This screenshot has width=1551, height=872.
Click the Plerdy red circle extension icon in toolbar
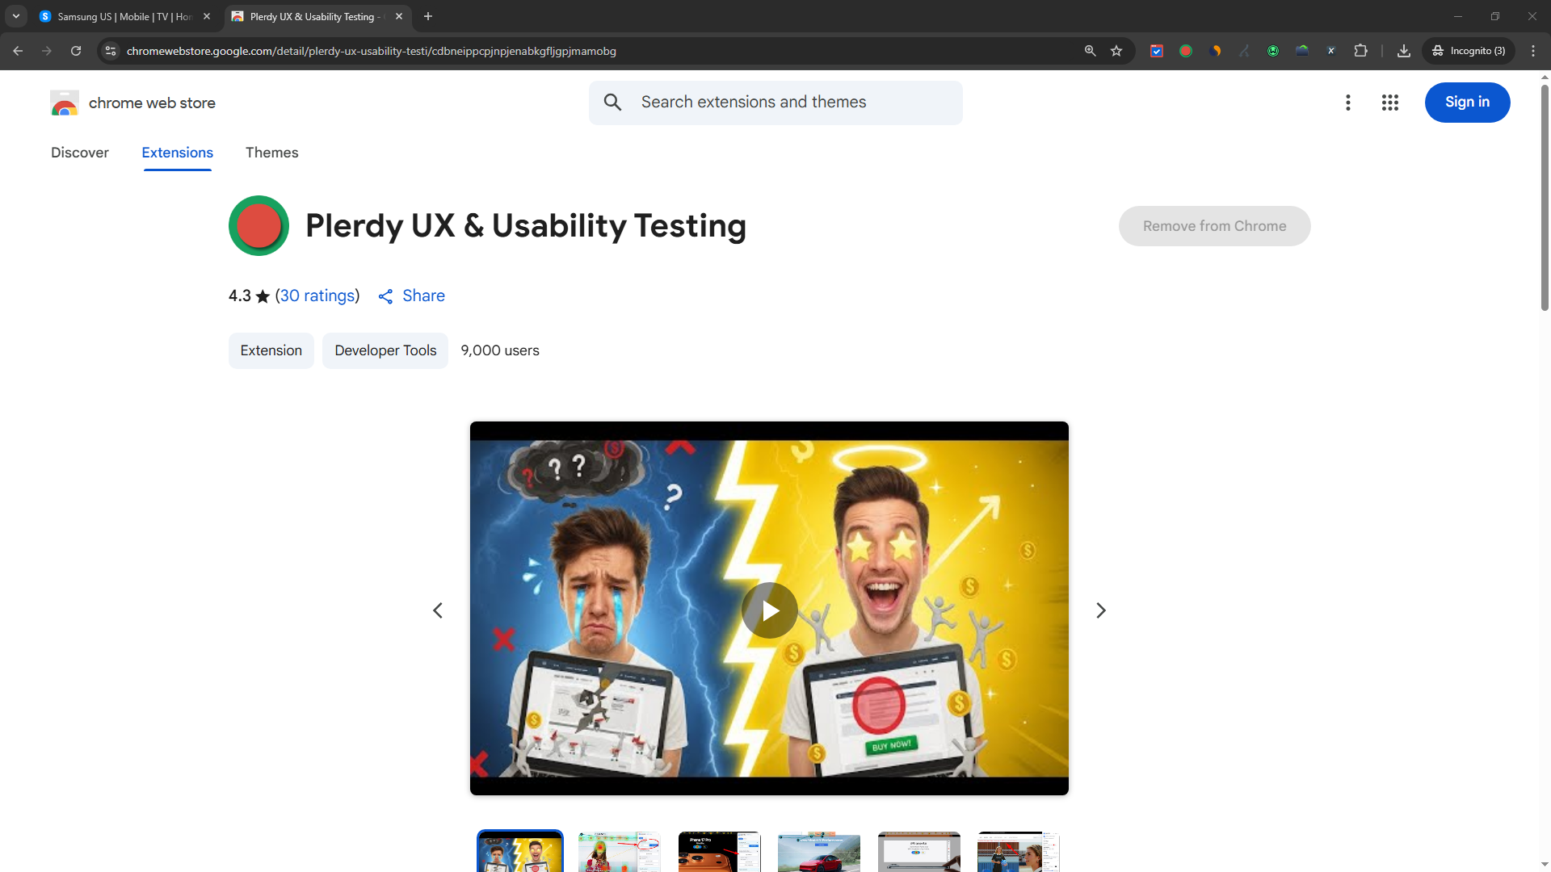1186,51
